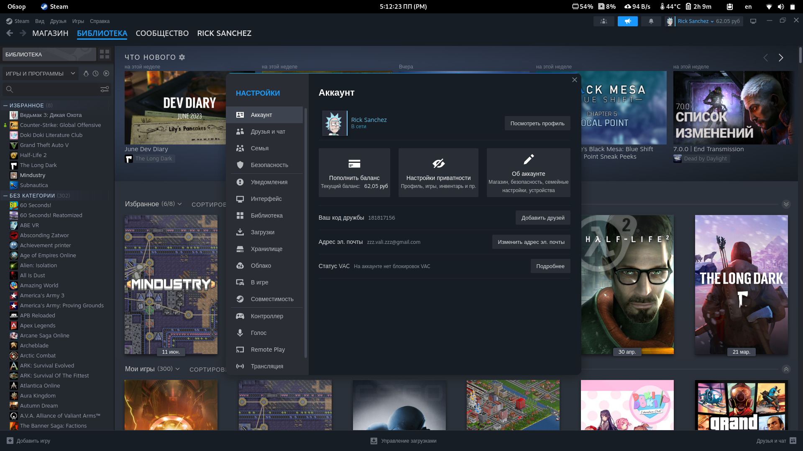Open the Справка menu
803x451 pixels.
100,21
